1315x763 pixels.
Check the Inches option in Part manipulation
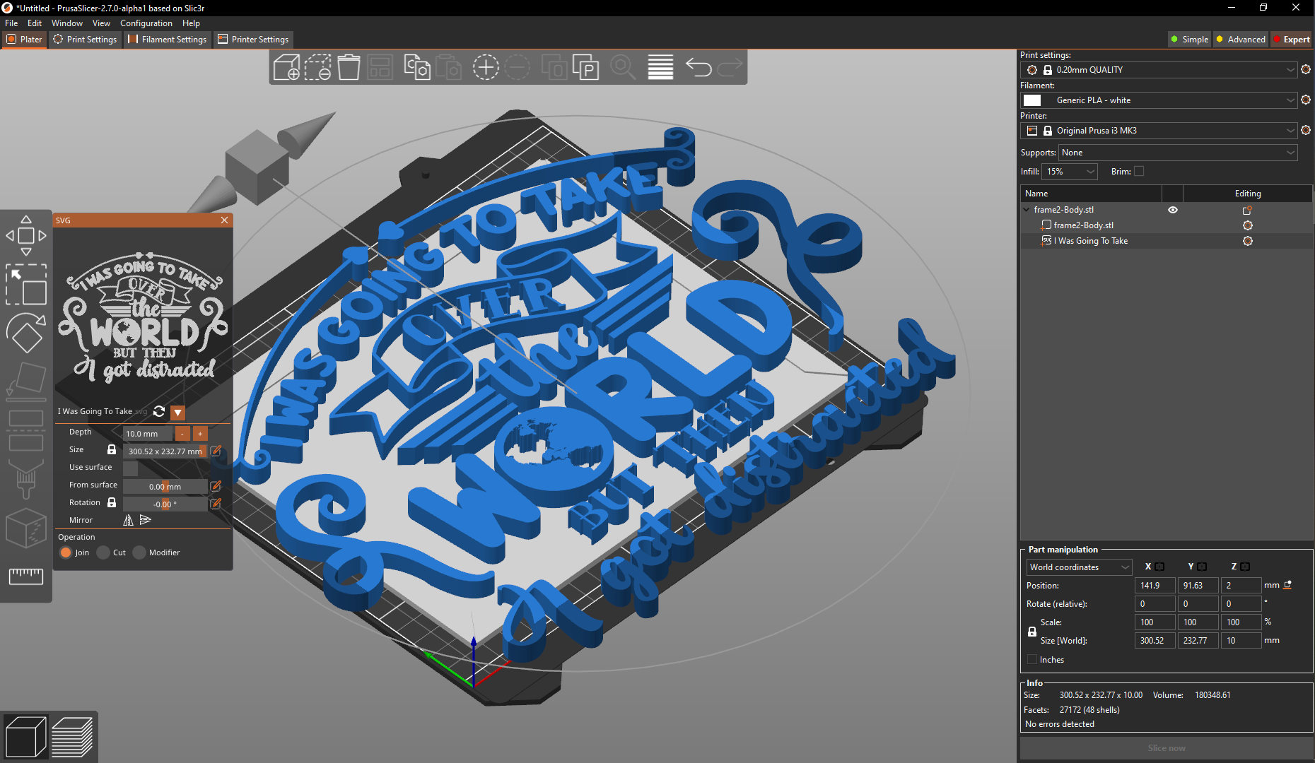1032,659
